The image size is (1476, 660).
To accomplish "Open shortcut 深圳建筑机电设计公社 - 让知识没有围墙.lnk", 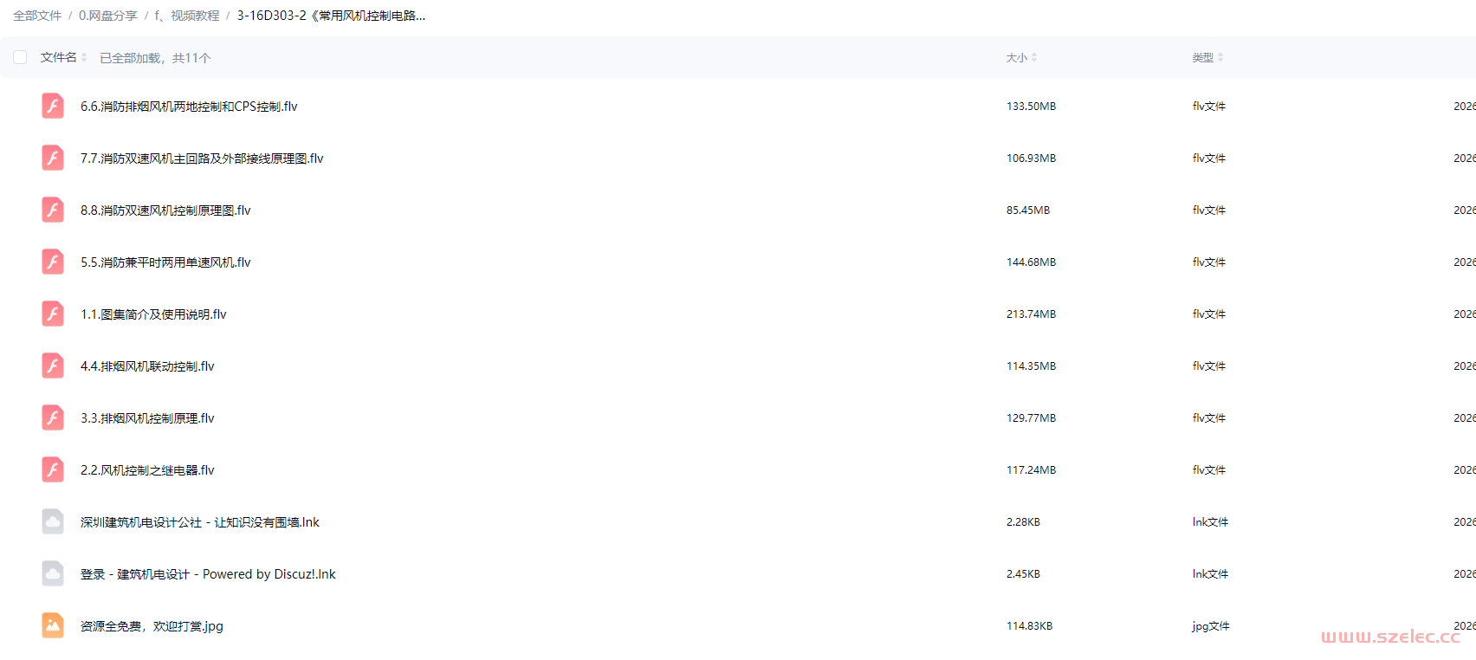I will coord(200,522).
